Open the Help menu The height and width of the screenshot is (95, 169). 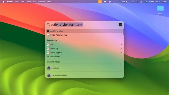click(49, 2)
